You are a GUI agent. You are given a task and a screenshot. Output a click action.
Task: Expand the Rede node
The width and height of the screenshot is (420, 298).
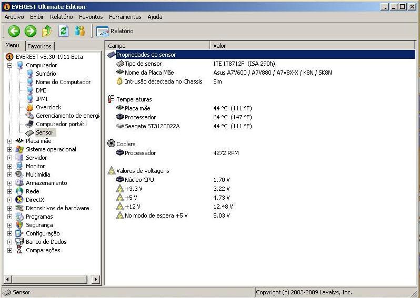point(9,191)
